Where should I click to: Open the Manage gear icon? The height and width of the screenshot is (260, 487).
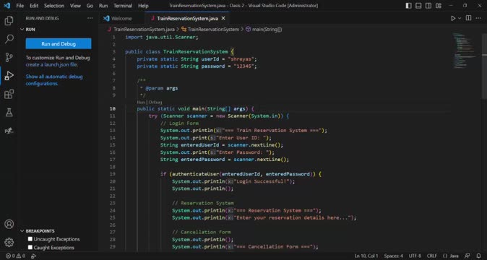pyautogui.click(x=9, y=242)
